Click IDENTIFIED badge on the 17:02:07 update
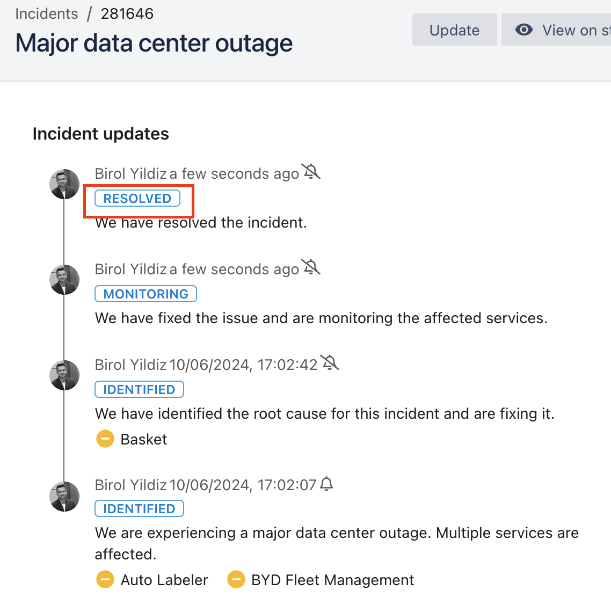This screenshot has height=612, width=611. (x=139, y=509)
